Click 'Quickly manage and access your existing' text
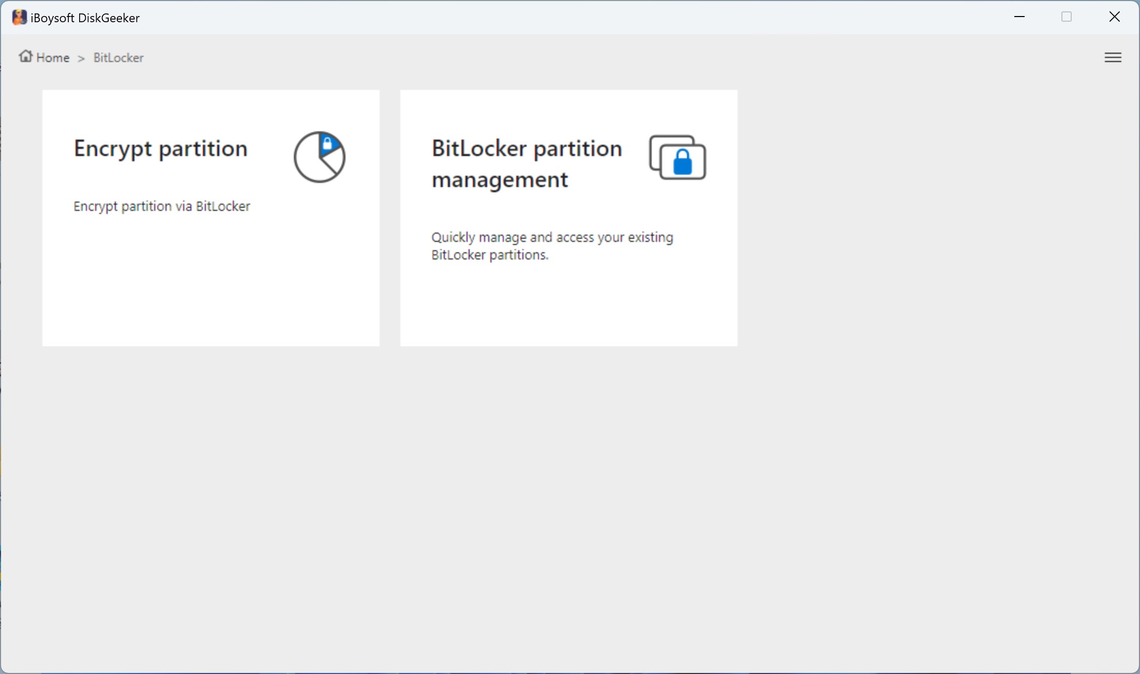The image size is (1140, 674). click(x=552, y=237)
